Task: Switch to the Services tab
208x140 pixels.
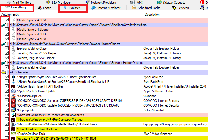Action: pyautogui.click(x=180, y=8)
